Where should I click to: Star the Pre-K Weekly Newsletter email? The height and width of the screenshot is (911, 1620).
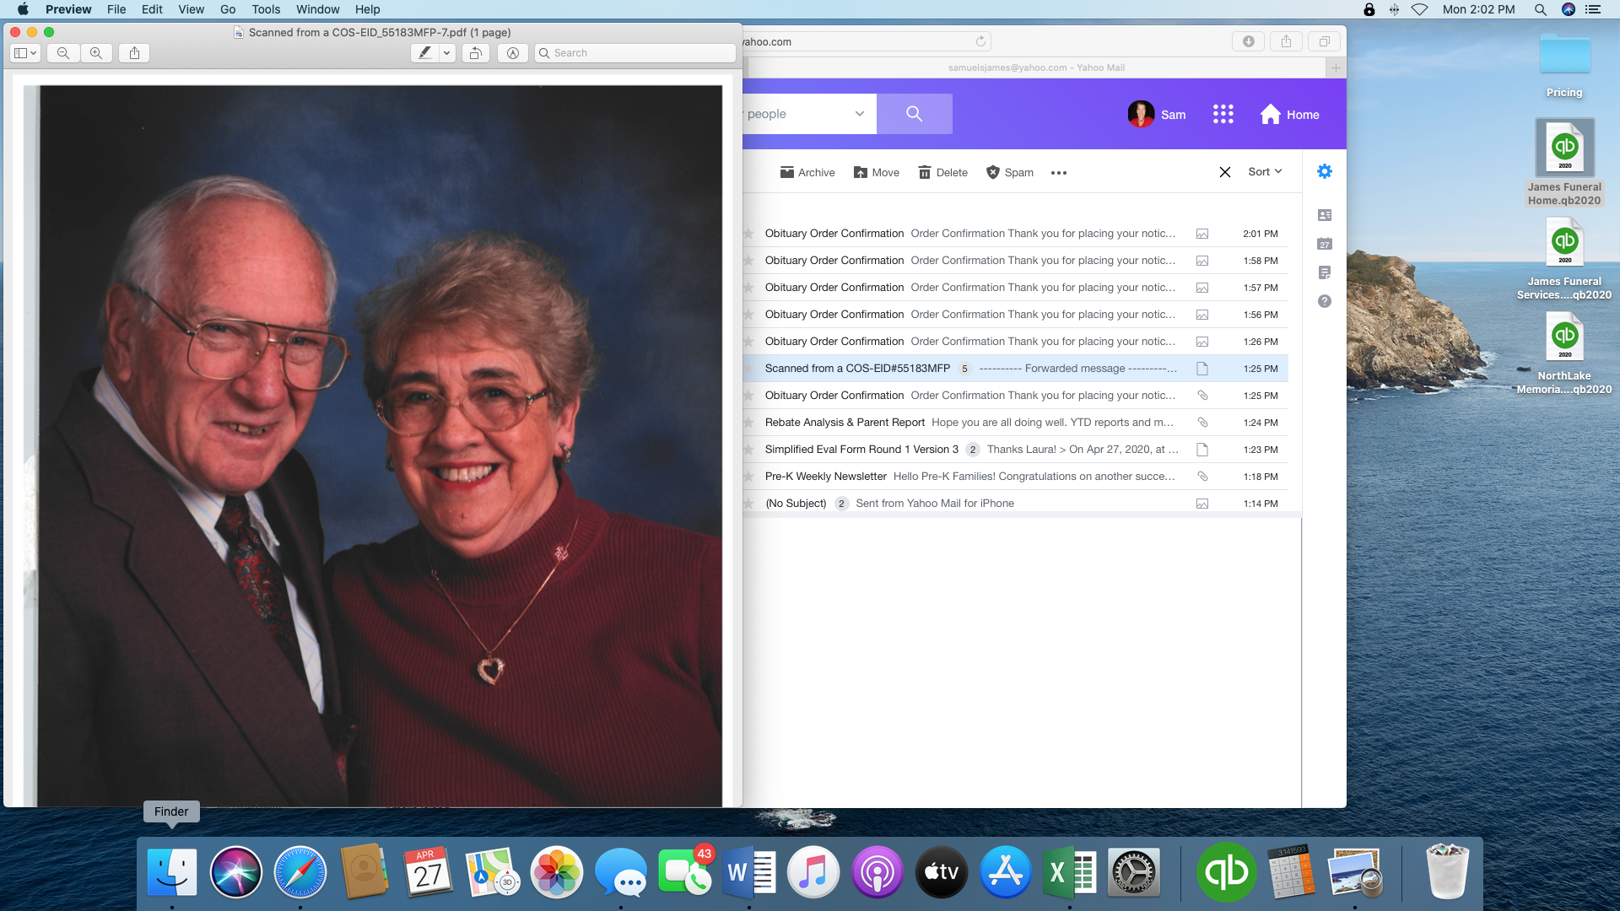(748, 477)
